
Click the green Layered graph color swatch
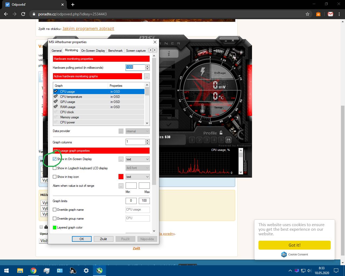pyautogui.click(x=55, y=227)
